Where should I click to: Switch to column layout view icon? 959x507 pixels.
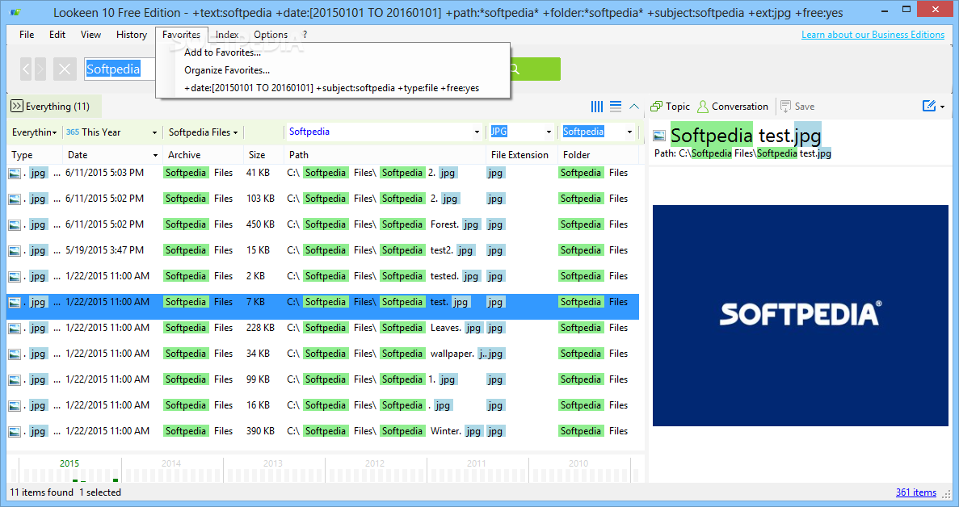coord(597,107)
